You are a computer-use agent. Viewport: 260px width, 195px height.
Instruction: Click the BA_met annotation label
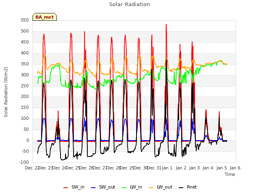pyautogui.click(x=45, y=17)
